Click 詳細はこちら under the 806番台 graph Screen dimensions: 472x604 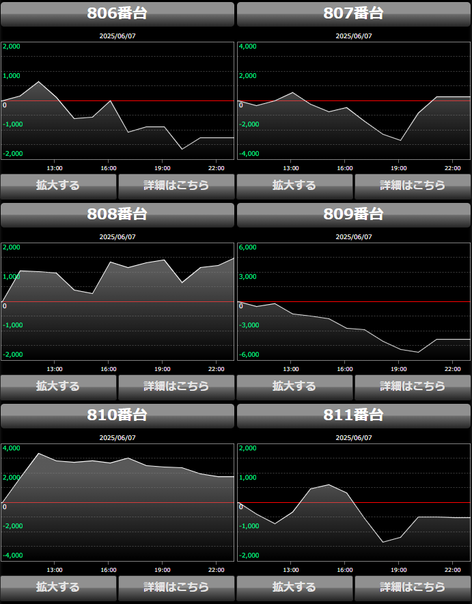tap(176, 187)
